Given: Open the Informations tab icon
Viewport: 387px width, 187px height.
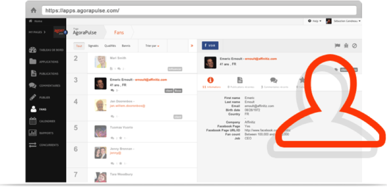Looking at the screenshot, I should 210,80.
